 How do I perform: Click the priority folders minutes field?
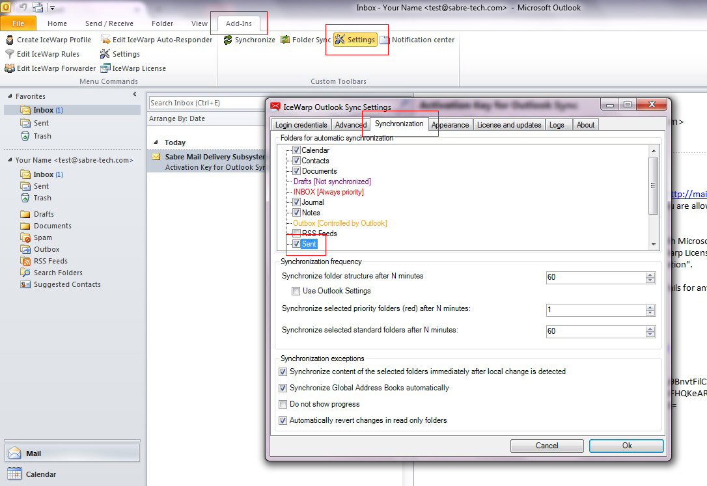point(596,310)
